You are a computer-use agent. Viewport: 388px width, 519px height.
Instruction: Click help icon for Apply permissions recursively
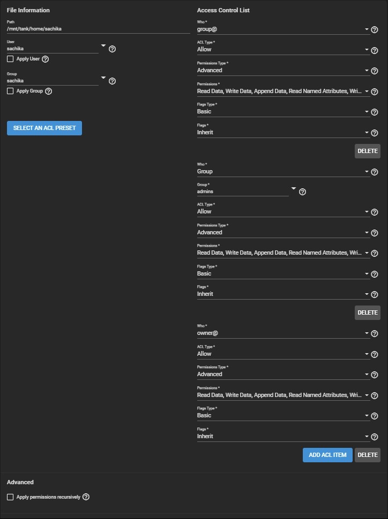pos(86,497)
